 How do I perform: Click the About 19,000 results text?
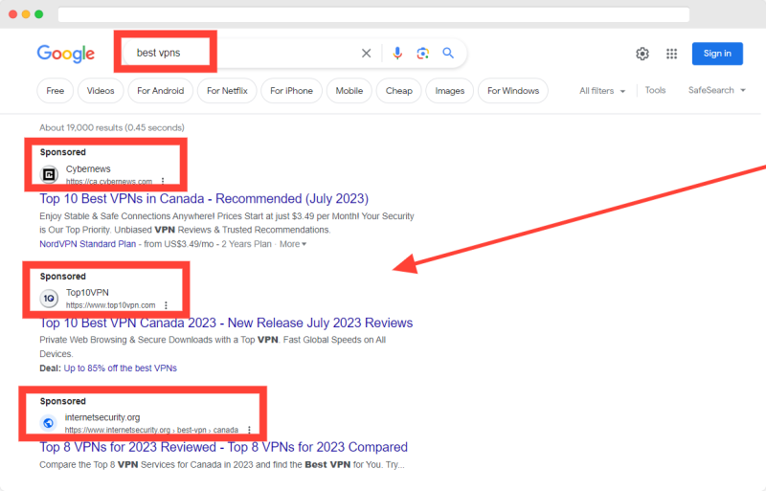(x=112, y=127)
